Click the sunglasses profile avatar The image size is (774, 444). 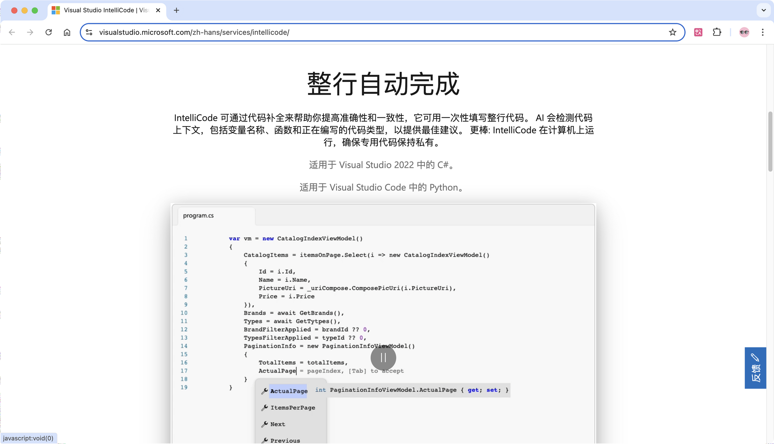pos(744,32)
